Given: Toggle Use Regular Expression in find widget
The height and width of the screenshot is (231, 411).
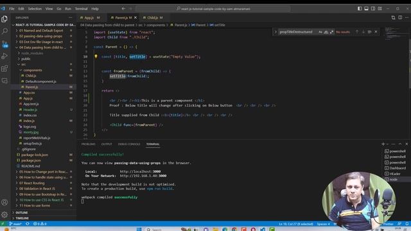Looking at the screenshot, I should (x=332, y=32).
